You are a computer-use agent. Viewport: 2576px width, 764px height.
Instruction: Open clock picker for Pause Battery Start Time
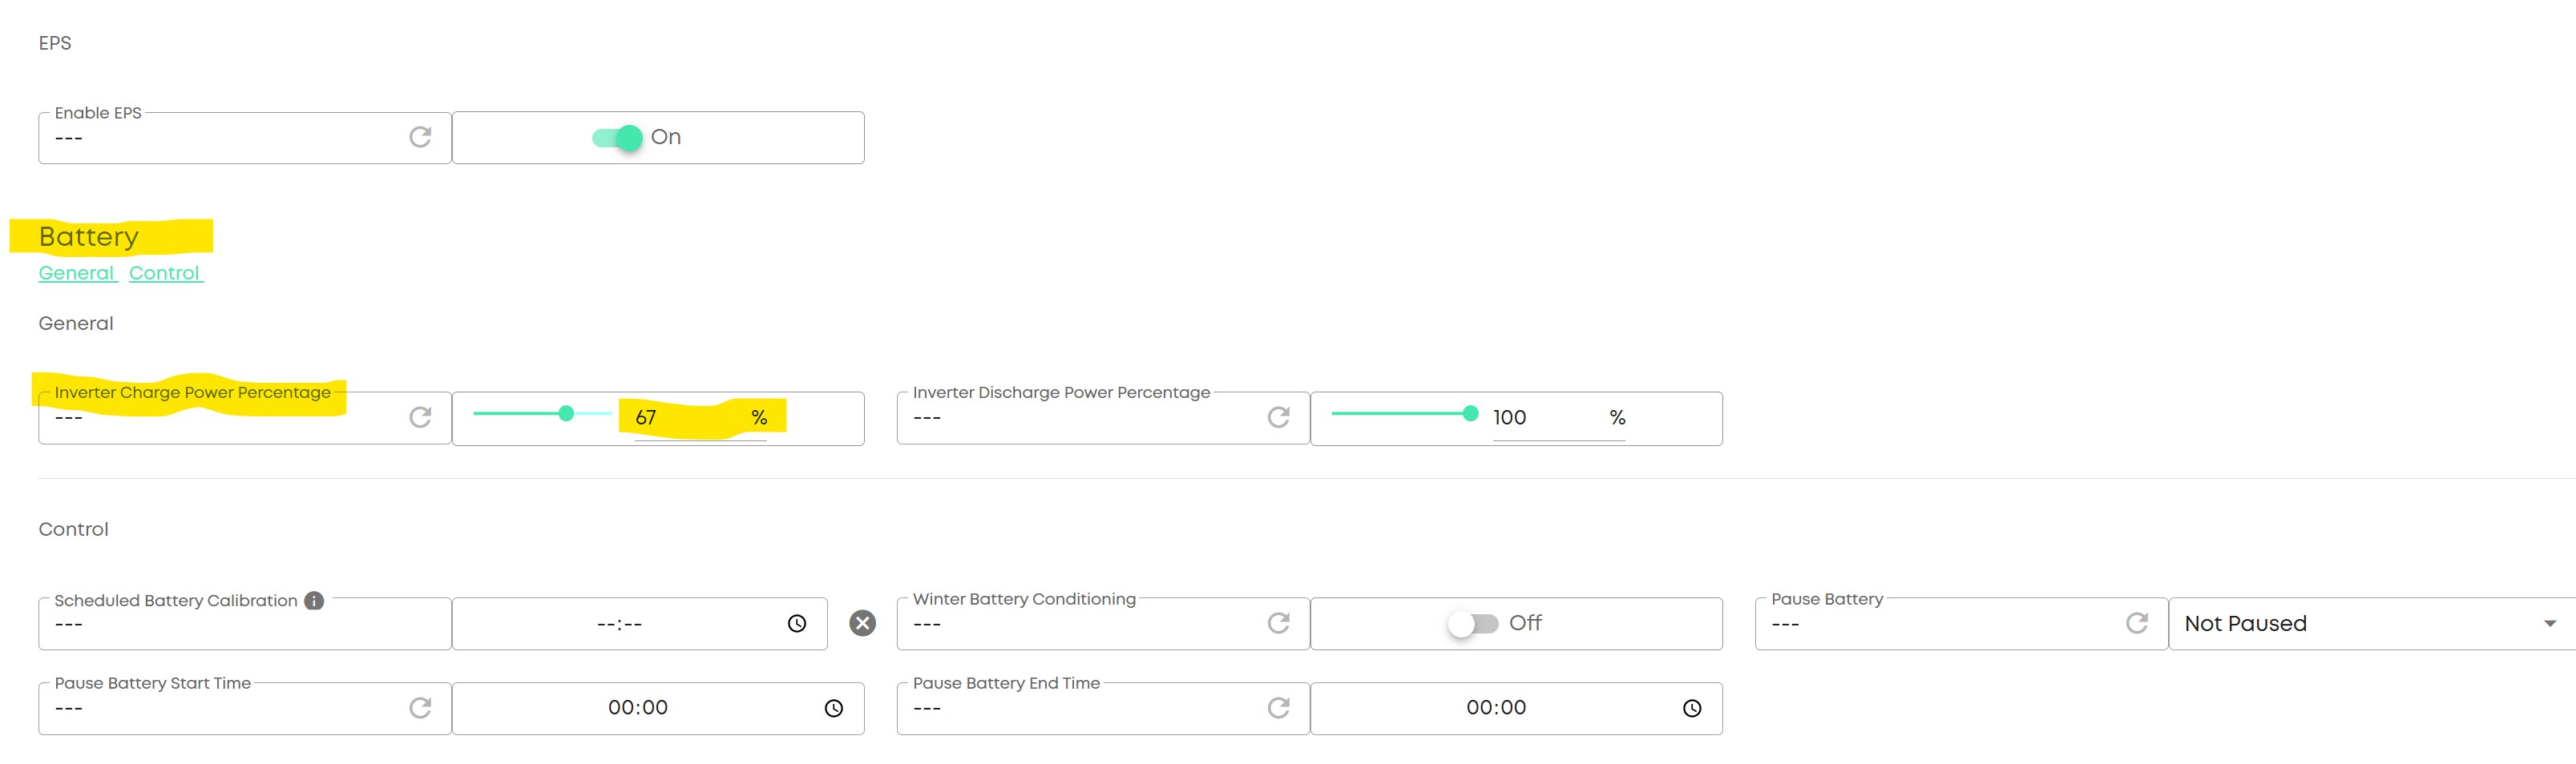click(833, 708)
